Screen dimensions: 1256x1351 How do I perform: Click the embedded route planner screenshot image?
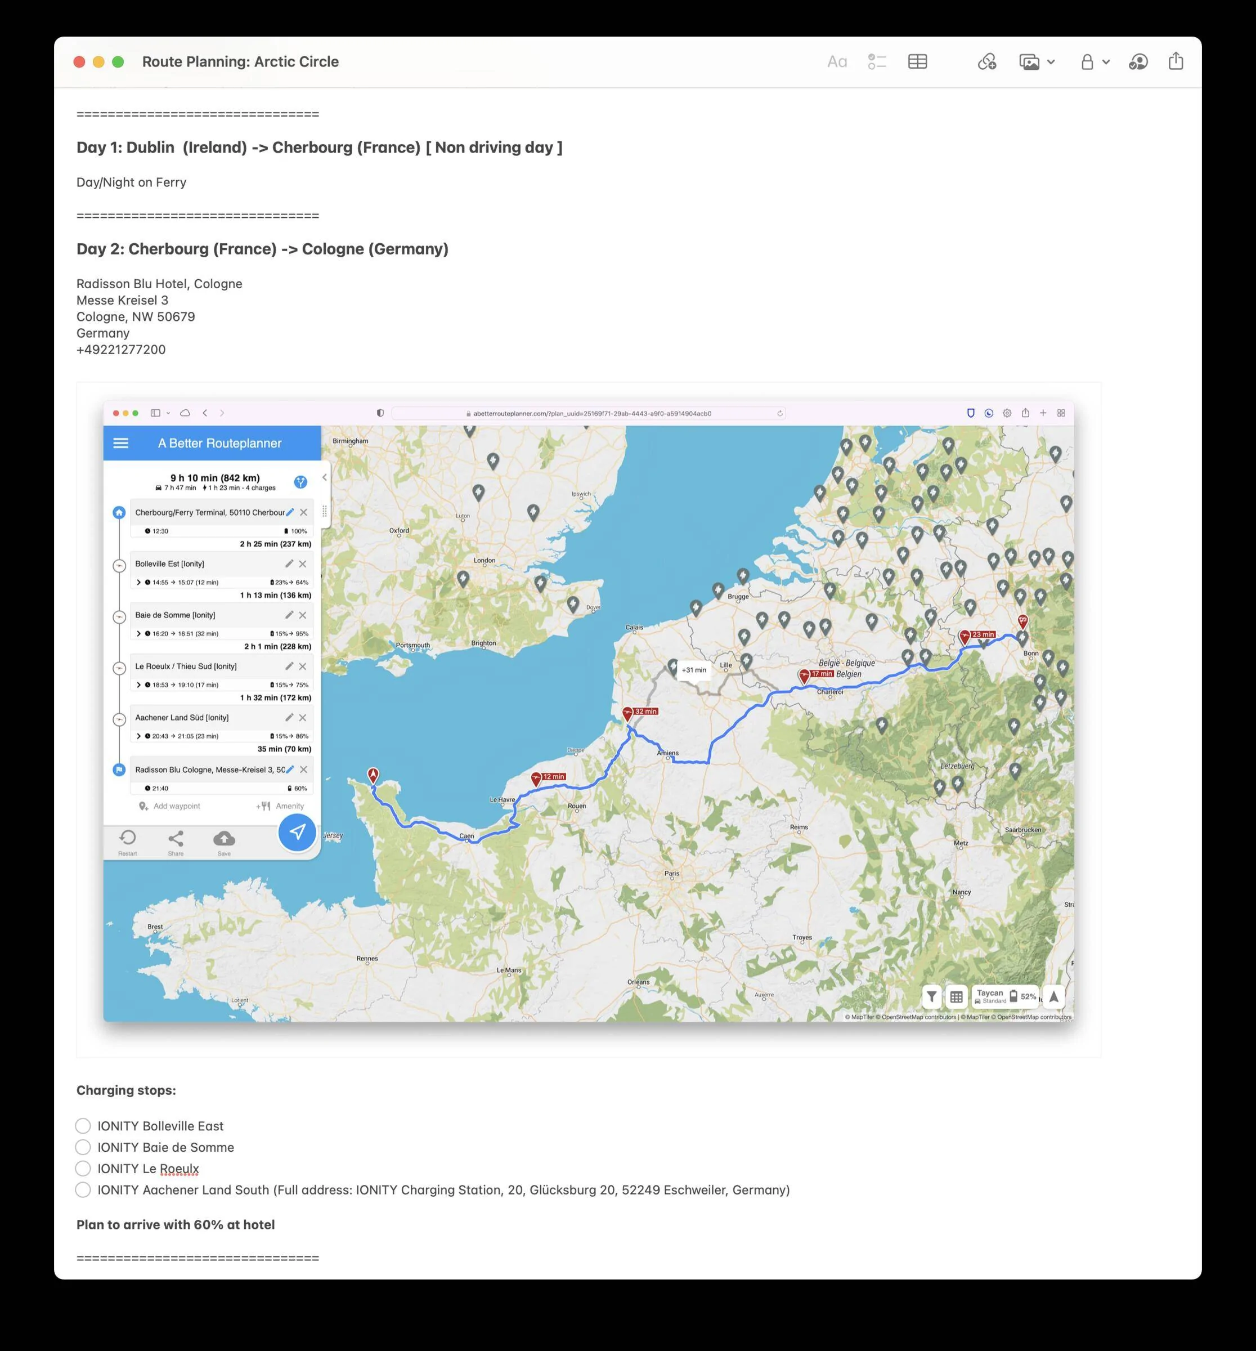tap(588, 719)
